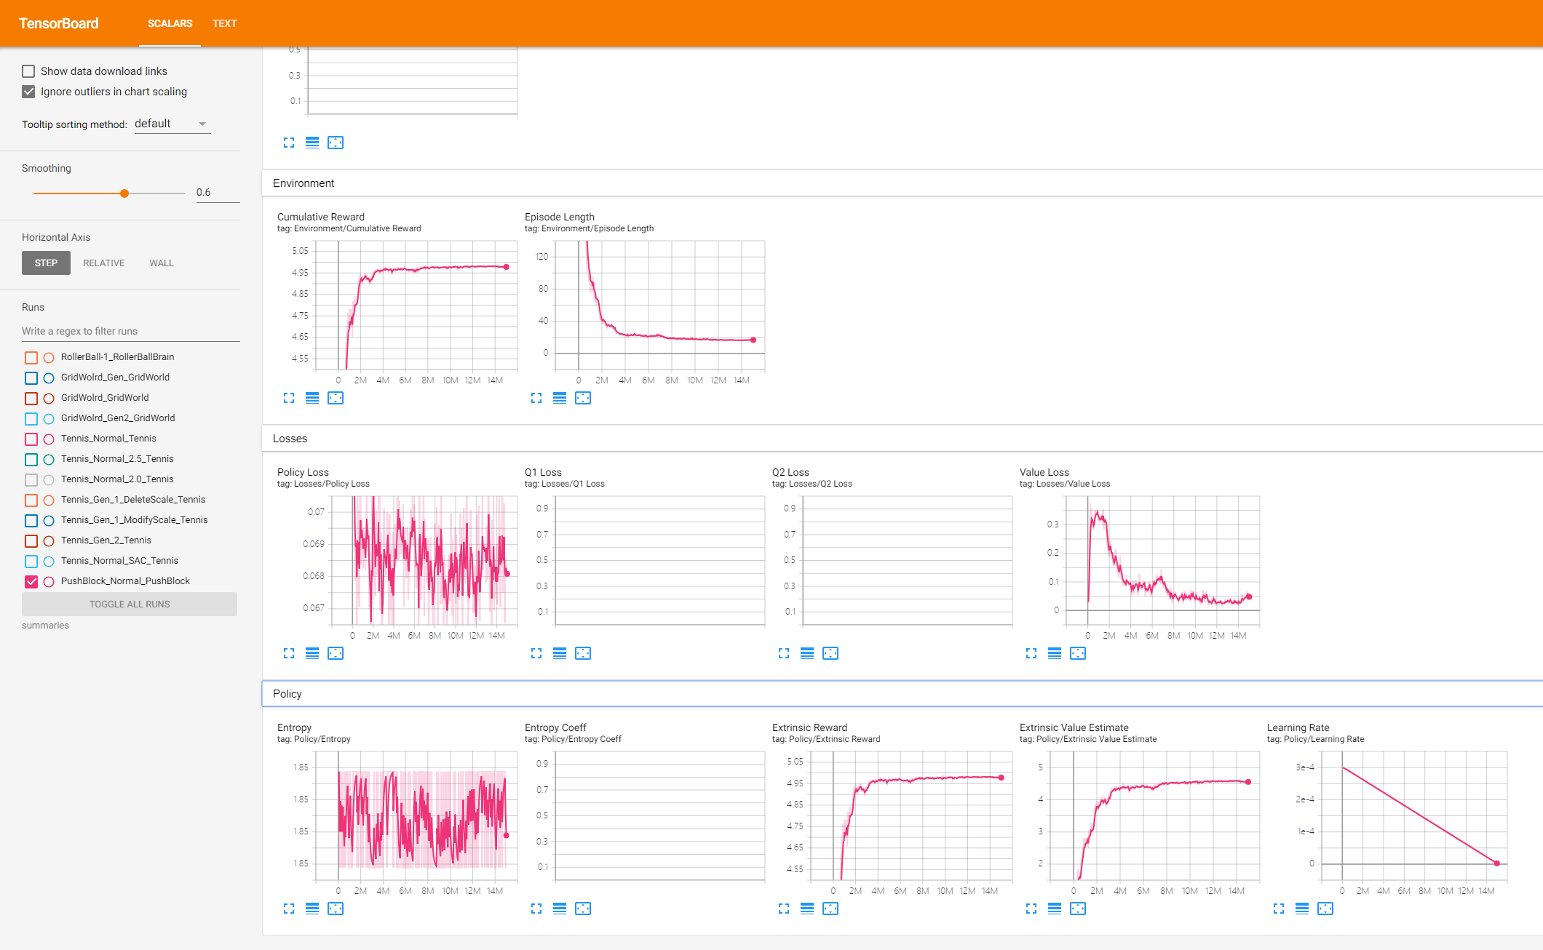Expand Q1 Loss chart to full size
The height and width of the screenshot is (950, 1543).
tap(536, 653)
